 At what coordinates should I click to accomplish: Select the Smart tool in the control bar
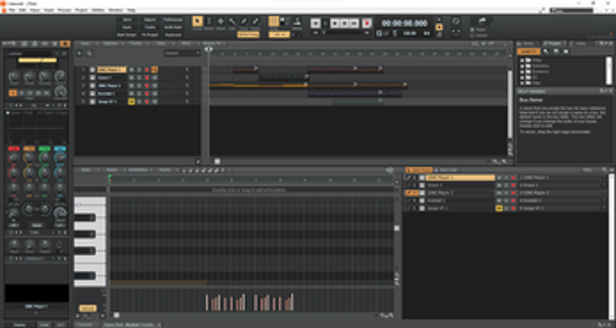(197, 22)
